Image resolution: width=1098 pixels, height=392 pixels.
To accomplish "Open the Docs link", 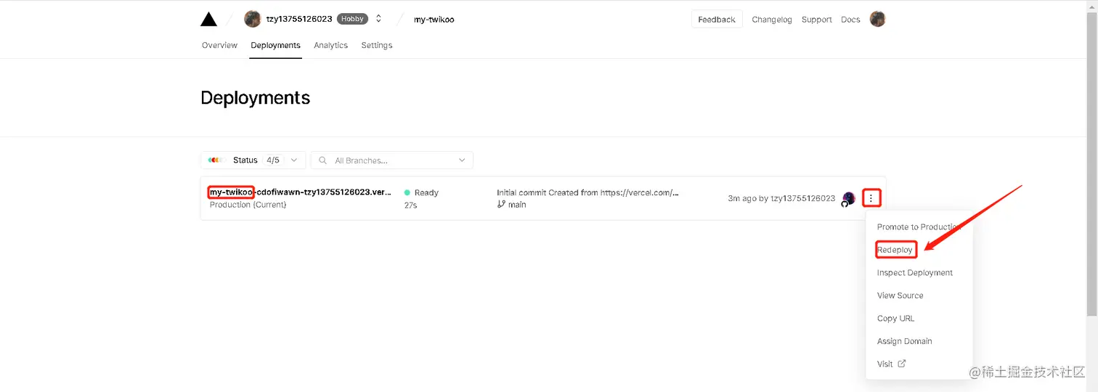I will tap(850, 20).
